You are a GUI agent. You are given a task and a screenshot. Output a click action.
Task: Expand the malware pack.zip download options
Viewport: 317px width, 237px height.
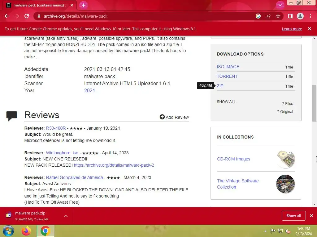66,216
